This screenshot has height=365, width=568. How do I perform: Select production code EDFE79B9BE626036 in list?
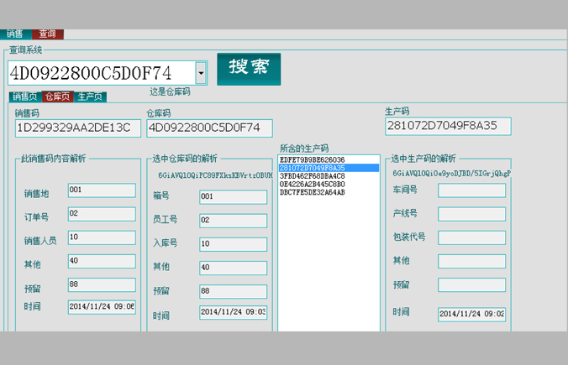click(313, 159)
